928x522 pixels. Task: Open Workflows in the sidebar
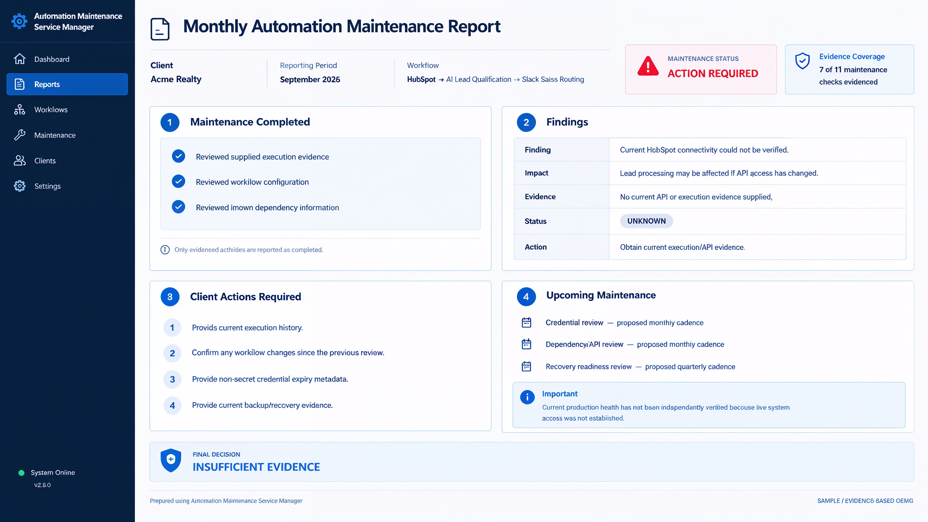click(67, 109)
